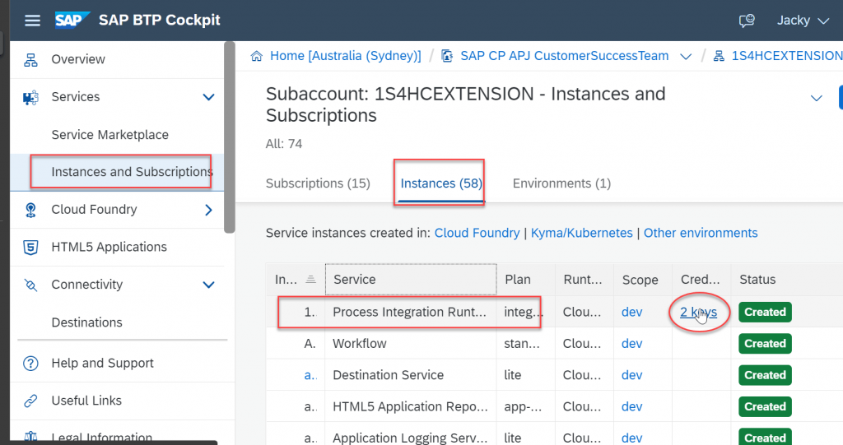843x445 pixels.
Task: Expand the Cloud Foundry chevron
Action: point(208,210)
